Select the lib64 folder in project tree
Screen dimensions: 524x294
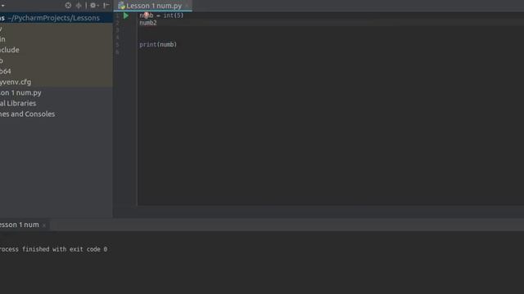click(x=6, y=71)
